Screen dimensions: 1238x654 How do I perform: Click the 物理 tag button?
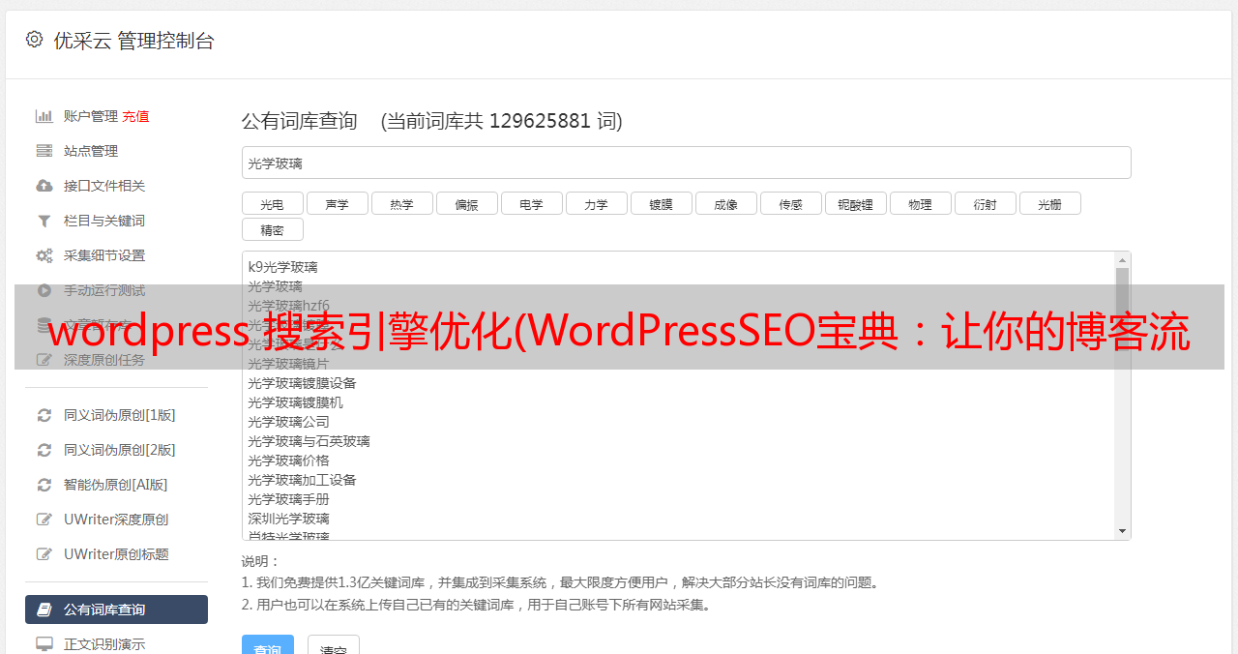click(921, 203)
